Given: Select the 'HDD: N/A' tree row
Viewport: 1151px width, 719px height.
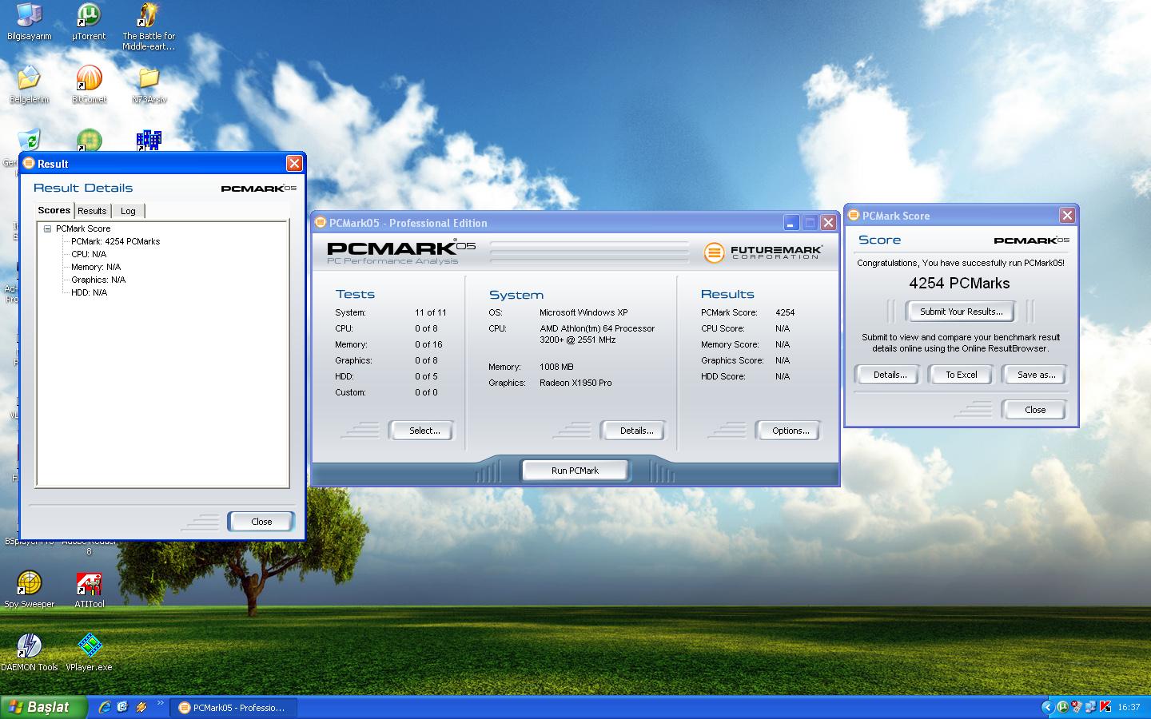Looking at the screenshot, I should pos(89,292).
